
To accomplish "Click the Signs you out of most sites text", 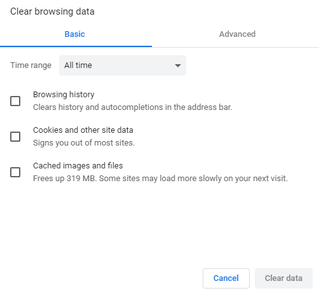I will (x=84, y=143).
